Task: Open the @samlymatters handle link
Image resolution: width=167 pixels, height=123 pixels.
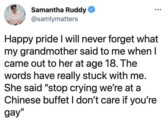Action: (x=55, y=19)
